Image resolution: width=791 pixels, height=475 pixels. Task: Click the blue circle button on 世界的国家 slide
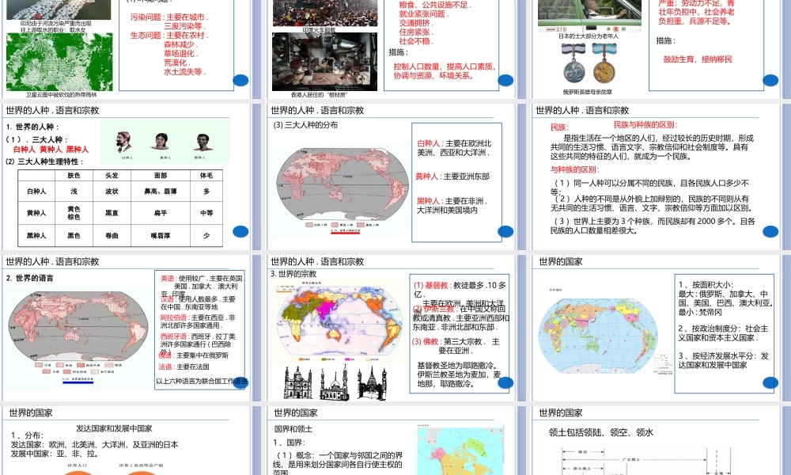coord(770,382)
